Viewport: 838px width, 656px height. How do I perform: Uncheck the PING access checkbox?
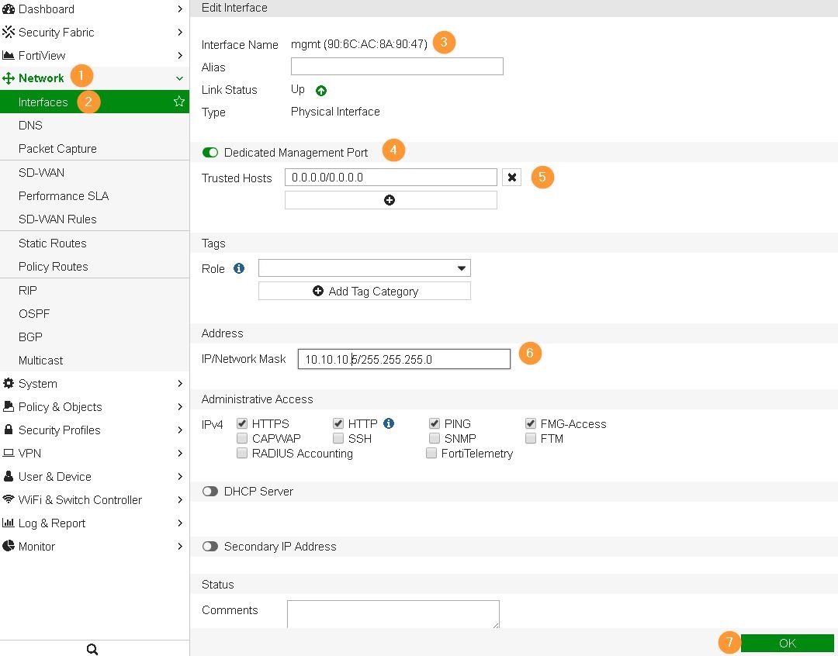point(435,423)
